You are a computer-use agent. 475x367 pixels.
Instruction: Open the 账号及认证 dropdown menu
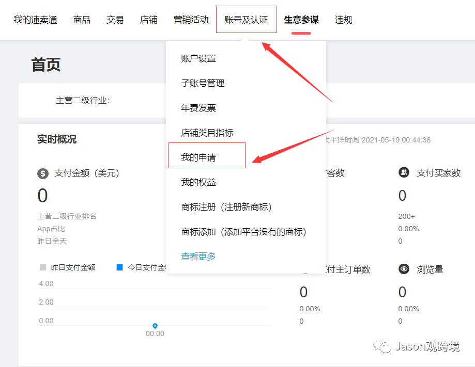click(x=247, y=19)
